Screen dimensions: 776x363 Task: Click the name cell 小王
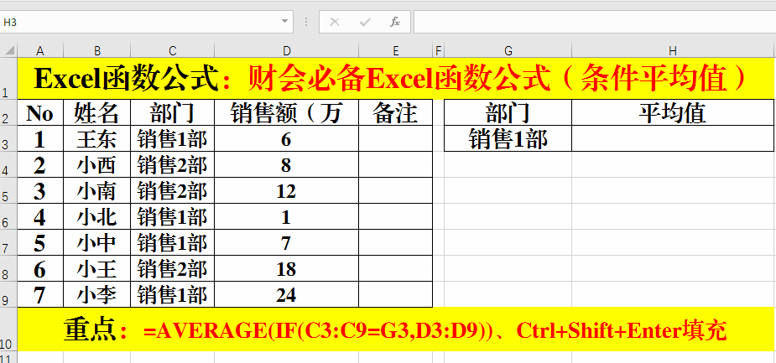pyautogui.click(x=97, y=268)
